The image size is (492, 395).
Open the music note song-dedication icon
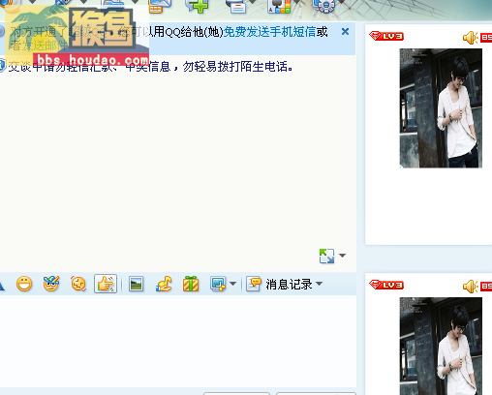click(164, 284)
